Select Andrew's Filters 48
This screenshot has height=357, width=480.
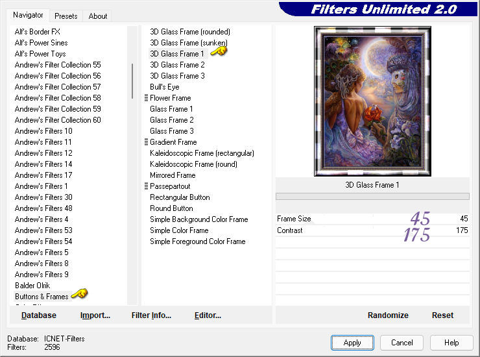[x=43, y=208]
